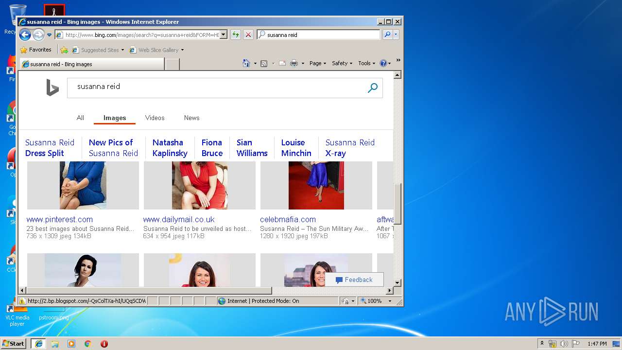Open 'Sian Williams' related search
The width and height of the screenshot is (622, 350).
(252, 148)
